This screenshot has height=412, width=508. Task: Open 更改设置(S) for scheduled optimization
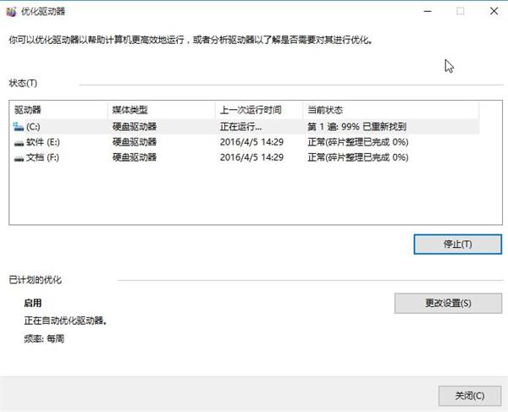click(x=448, y=303)
